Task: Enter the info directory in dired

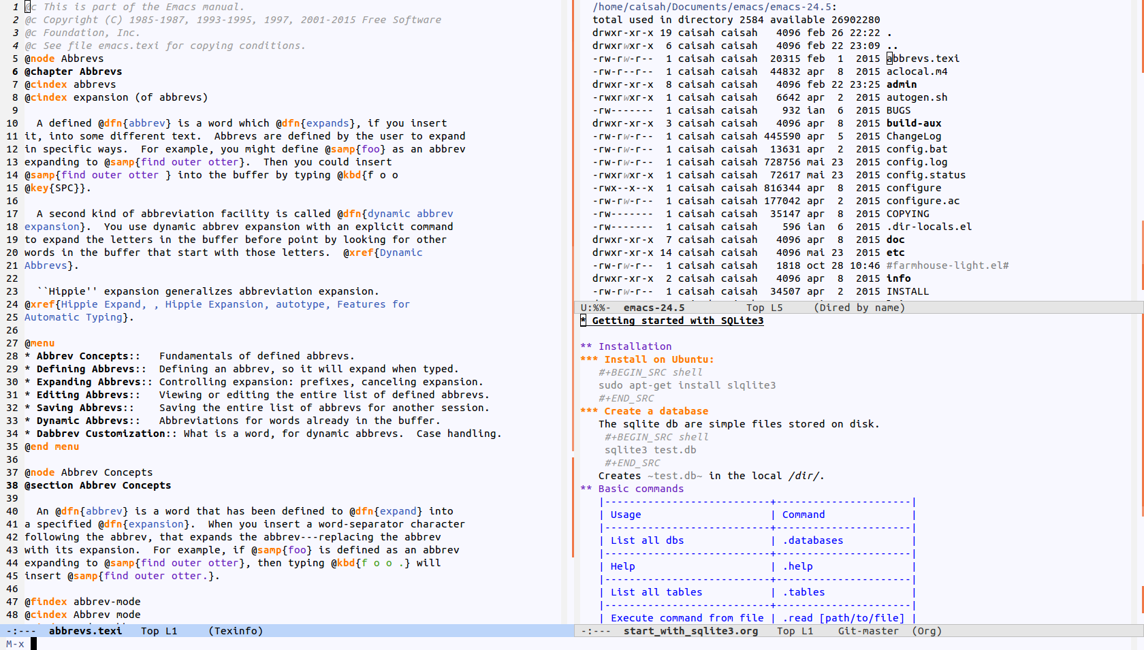Action: tap(898, 278)
